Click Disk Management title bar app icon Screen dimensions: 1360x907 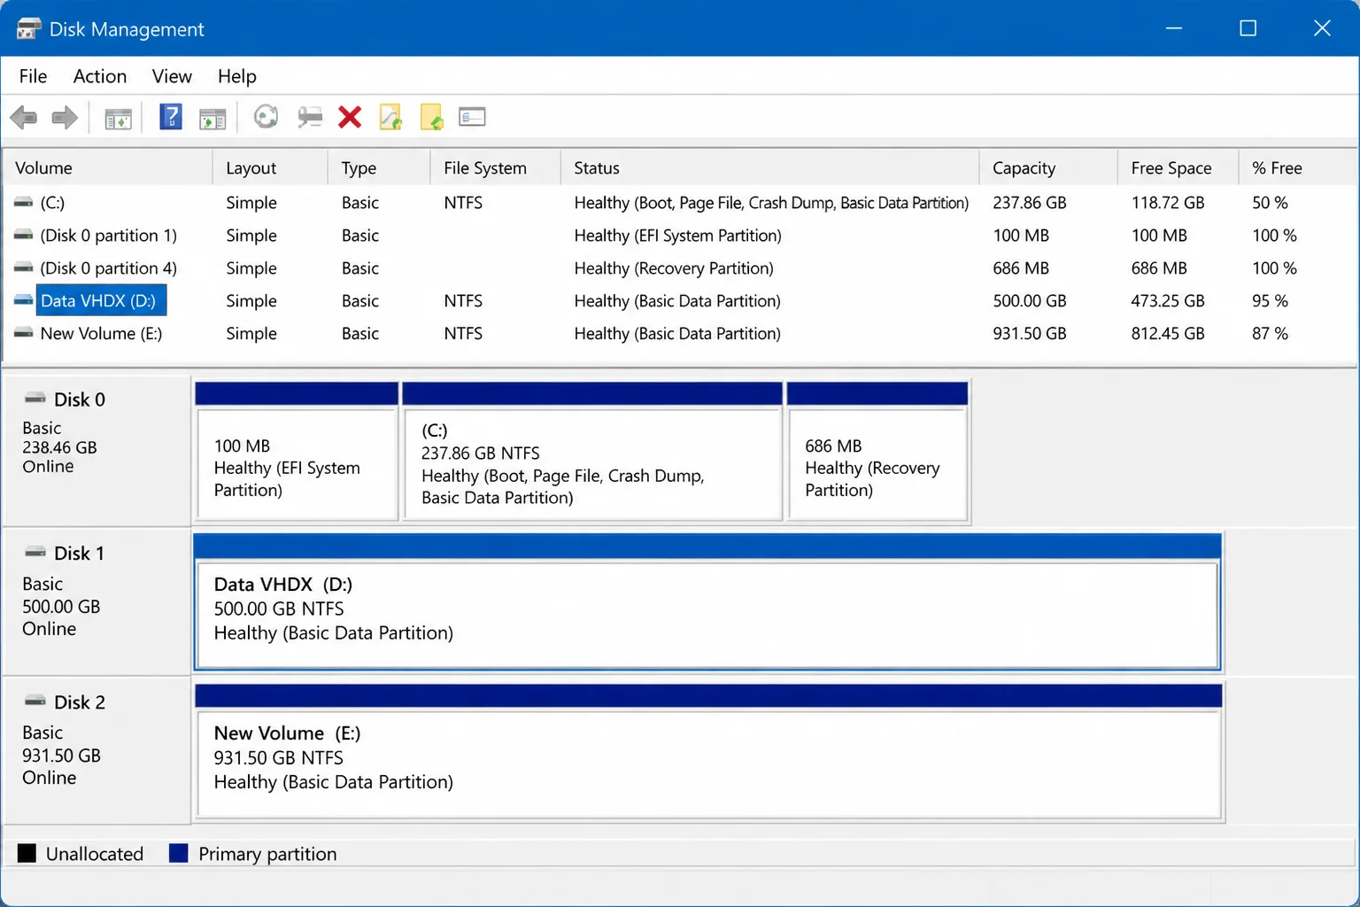coord(28,28)
